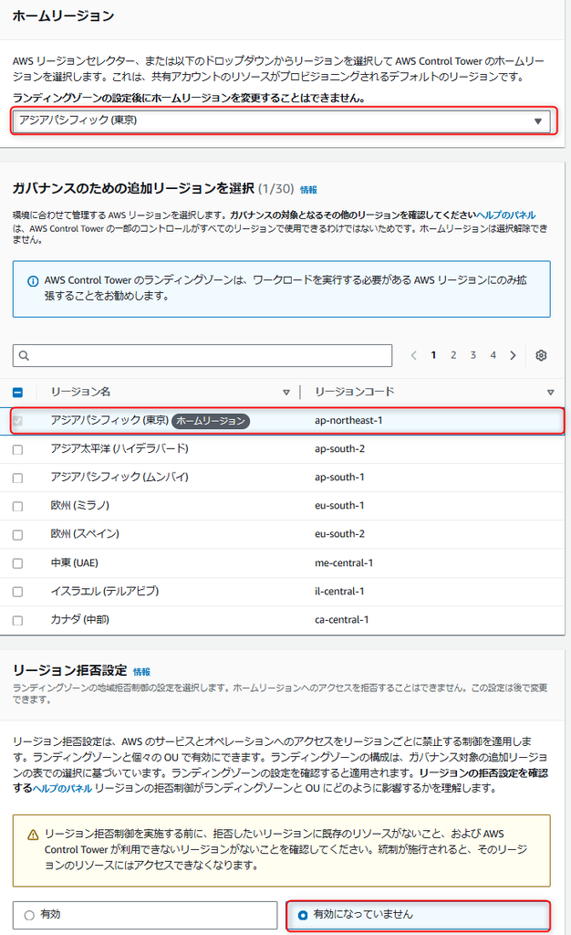Click the ホームリージョン section heading
This screenshot has width=571, height=935.
63,16
